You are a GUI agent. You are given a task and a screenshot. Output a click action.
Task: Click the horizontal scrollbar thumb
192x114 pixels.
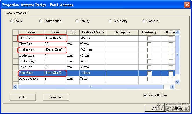click(91, 87)
